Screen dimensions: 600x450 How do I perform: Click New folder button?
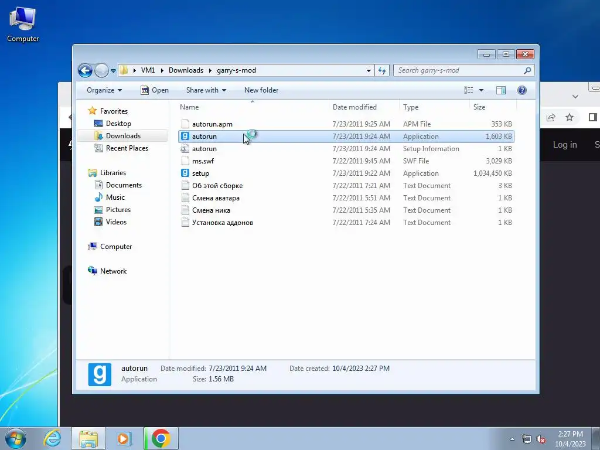tap(261, 90)
